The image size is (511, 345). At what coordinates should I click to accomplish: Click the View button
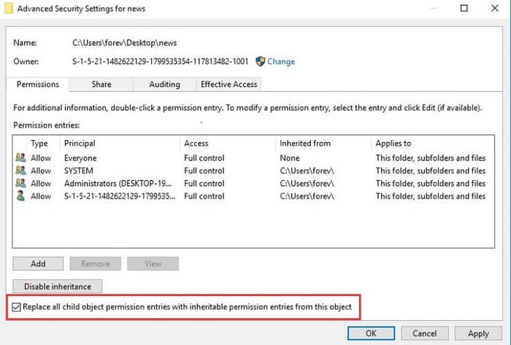pyautogui.click(x=153, y=263)
